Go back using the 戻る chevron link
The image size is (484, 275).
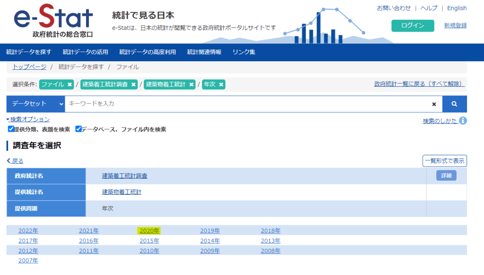coord(15,161)
